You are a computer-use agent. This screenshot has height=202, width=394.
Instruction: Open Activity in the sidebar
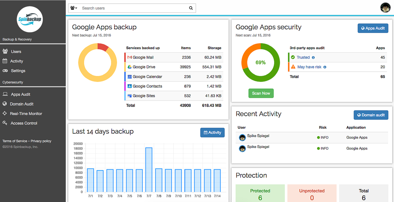(x=16, y=61)
